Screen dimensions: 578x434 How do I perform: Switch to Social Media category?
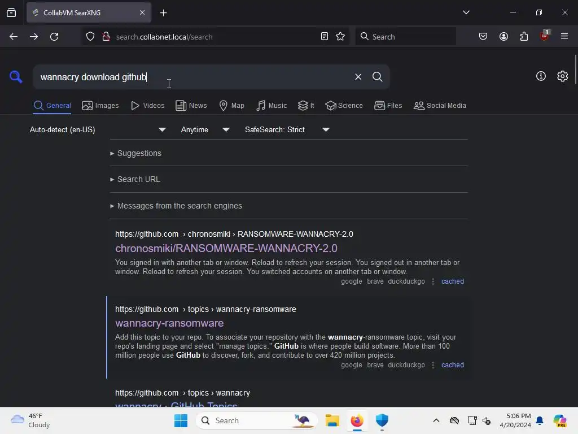click(440, 106)
